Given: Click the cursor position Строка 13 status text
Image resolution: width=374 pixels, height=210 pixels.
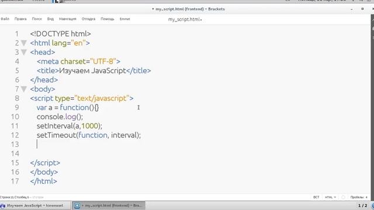Looking at the screenshot, I should [x=14, y=197].
